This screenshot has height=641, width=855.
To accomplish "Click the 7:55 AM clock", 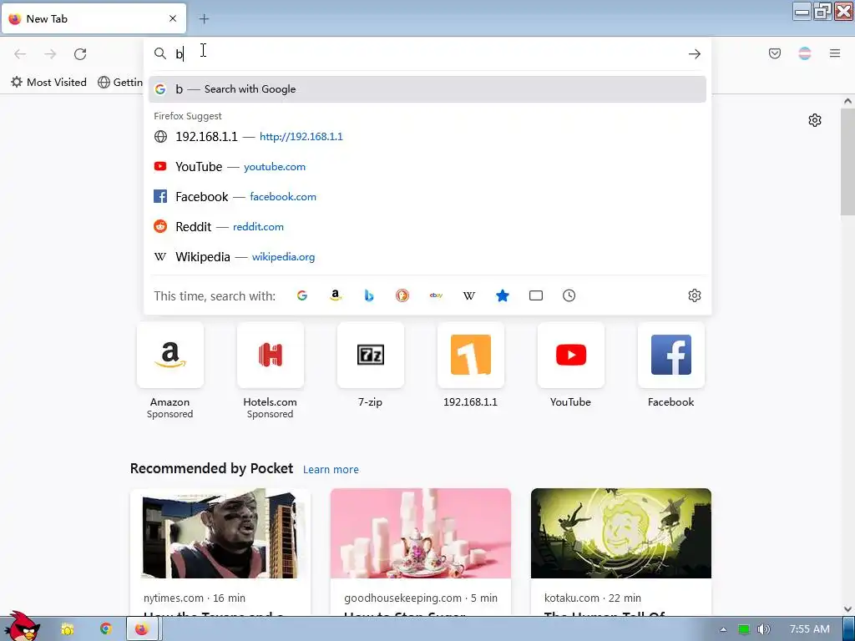I will (x=810, y=629).
